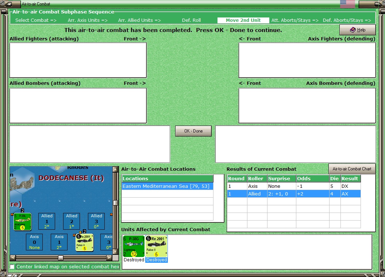Image resolution: width=385 pixels, height=277 pixels.
Task: Click the Destroyed label under Re.2001
Action: tap(157, 260)
